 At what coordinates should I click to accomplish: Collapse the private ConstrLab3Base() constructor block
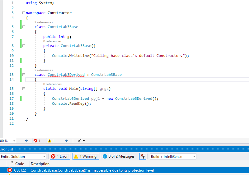(24, 46)
